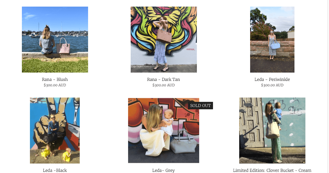Open the Leda - Periwinkle product photo

click(272, 40)
